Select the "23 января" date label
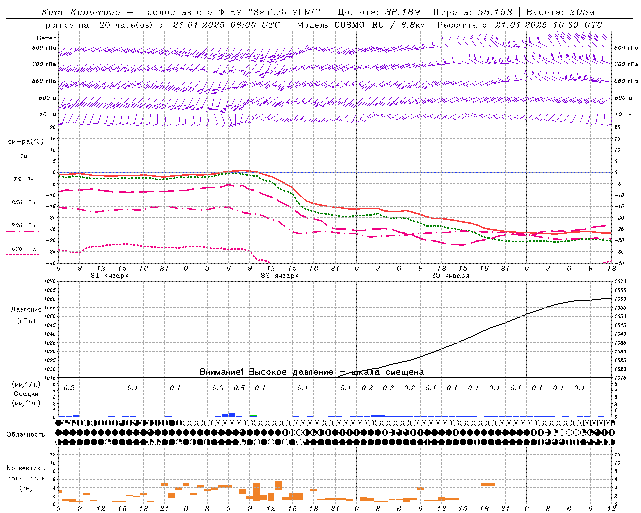 point(450,276)
